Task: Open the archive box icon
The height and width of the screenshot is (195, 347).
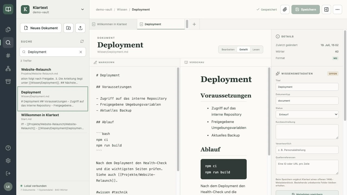Action: [8, 82]
